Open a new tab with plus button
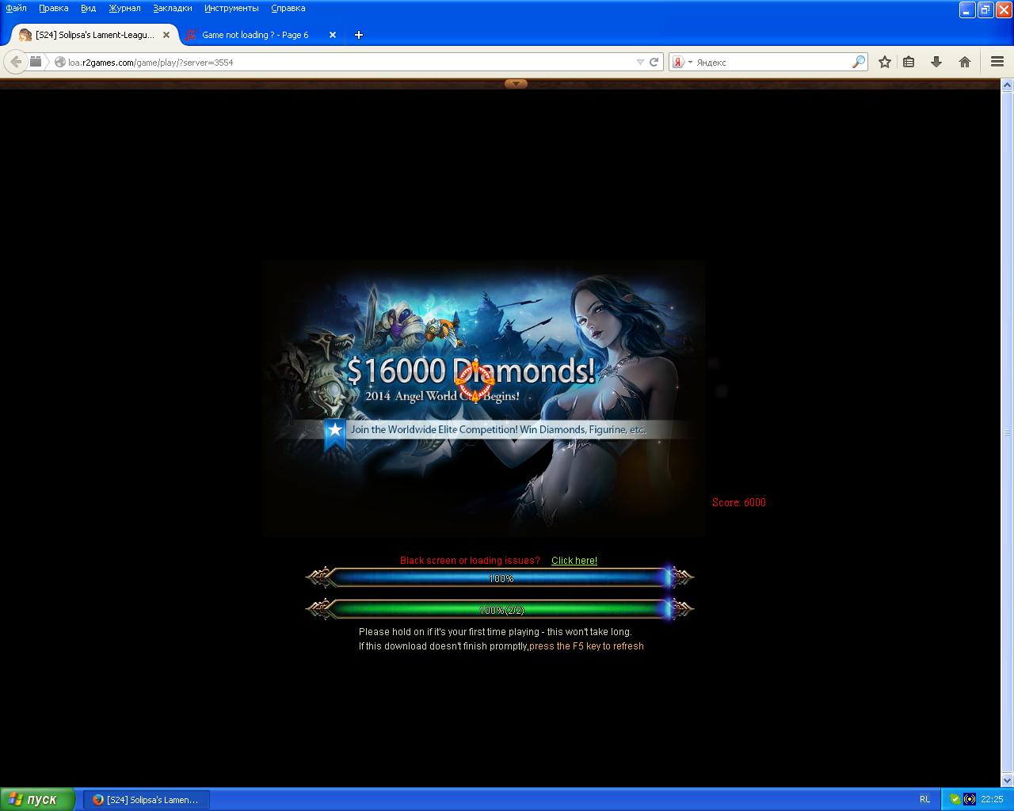Viewport: 1014px width, 811px height. pos(358,35)
